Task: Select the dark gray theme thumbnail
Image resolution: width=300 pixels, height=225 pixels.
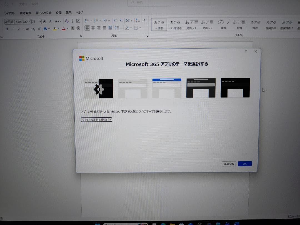Action: point(201,88)
